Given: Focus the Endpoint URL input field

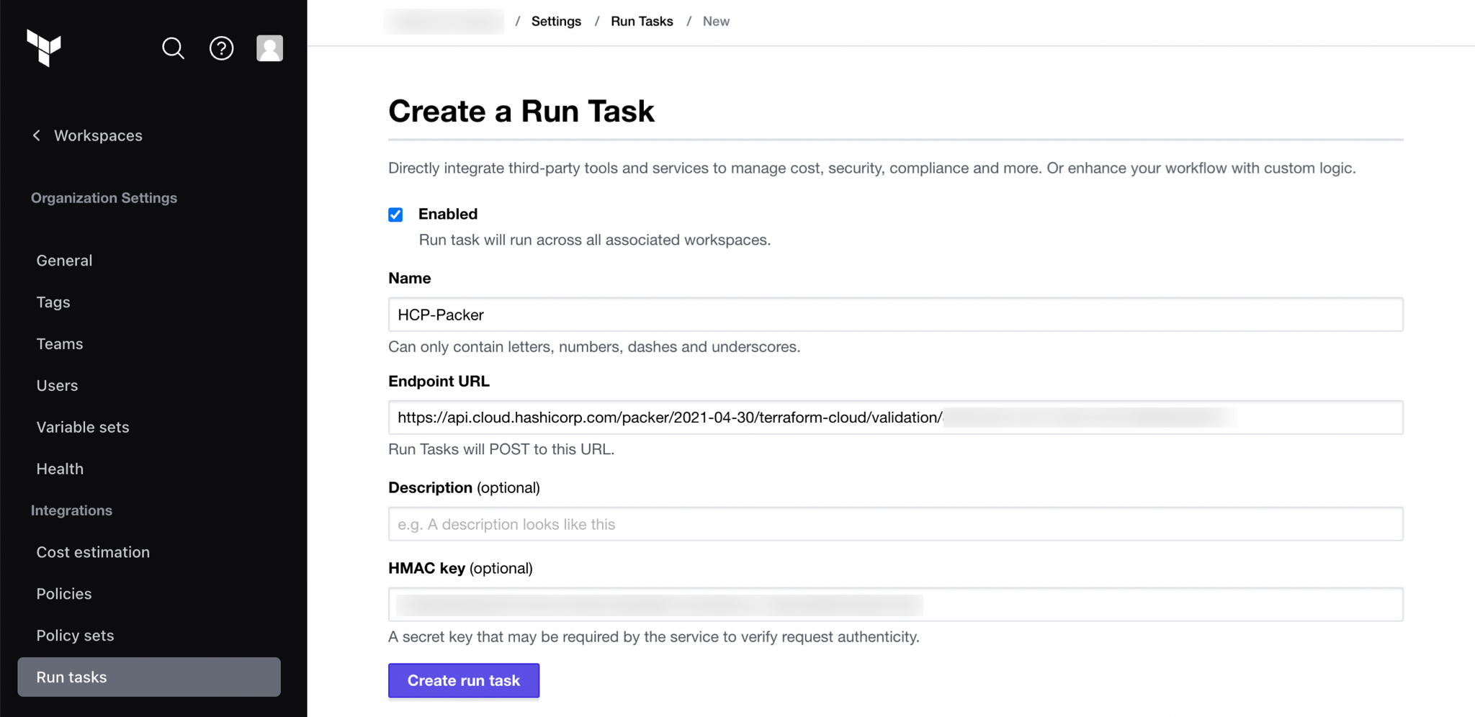Looking at the screenshot, I should point(896,418).
